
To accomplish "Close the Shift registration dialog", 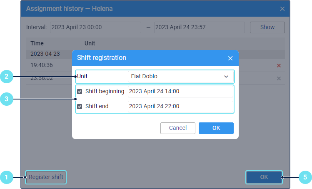I will click(x=230, y=58).
